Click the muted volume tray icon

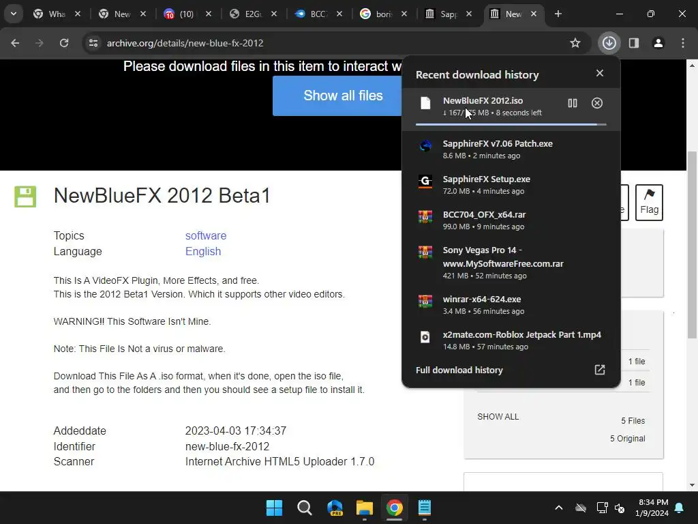[619, 508]
